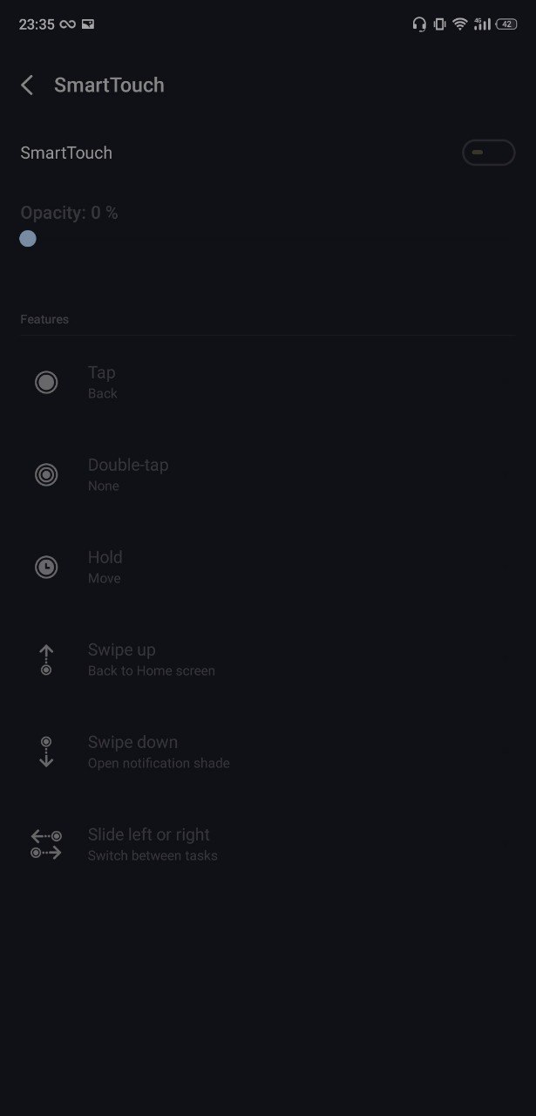Click the Opacity slider handle
The image size is (536, 1116).
[28, 238]
